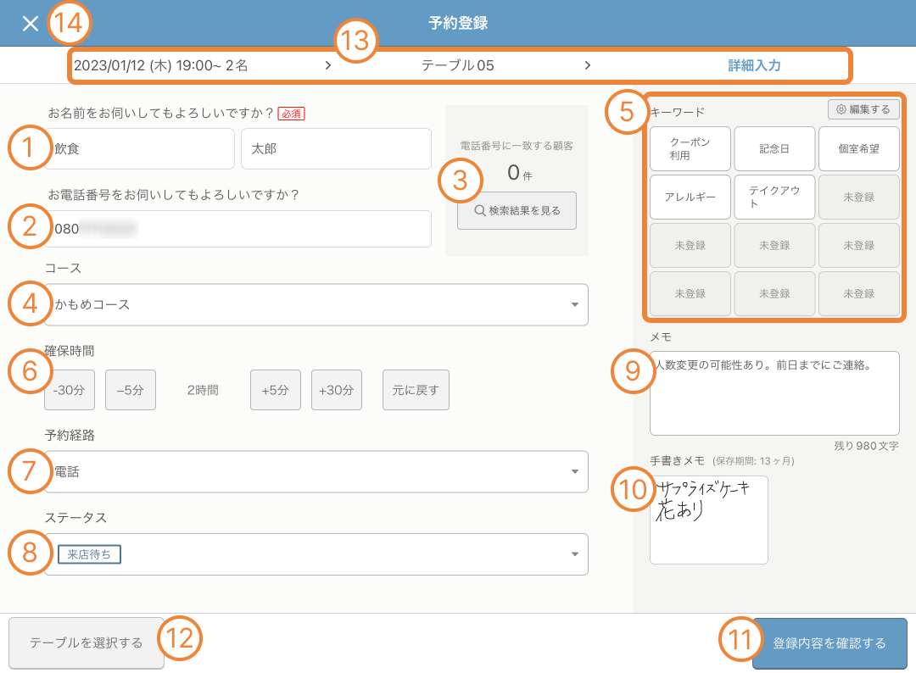The width and height of the screenshot is (916, 673).
Task: Click the dropdown arrow of ステータス field
Action: pos(575,554)
